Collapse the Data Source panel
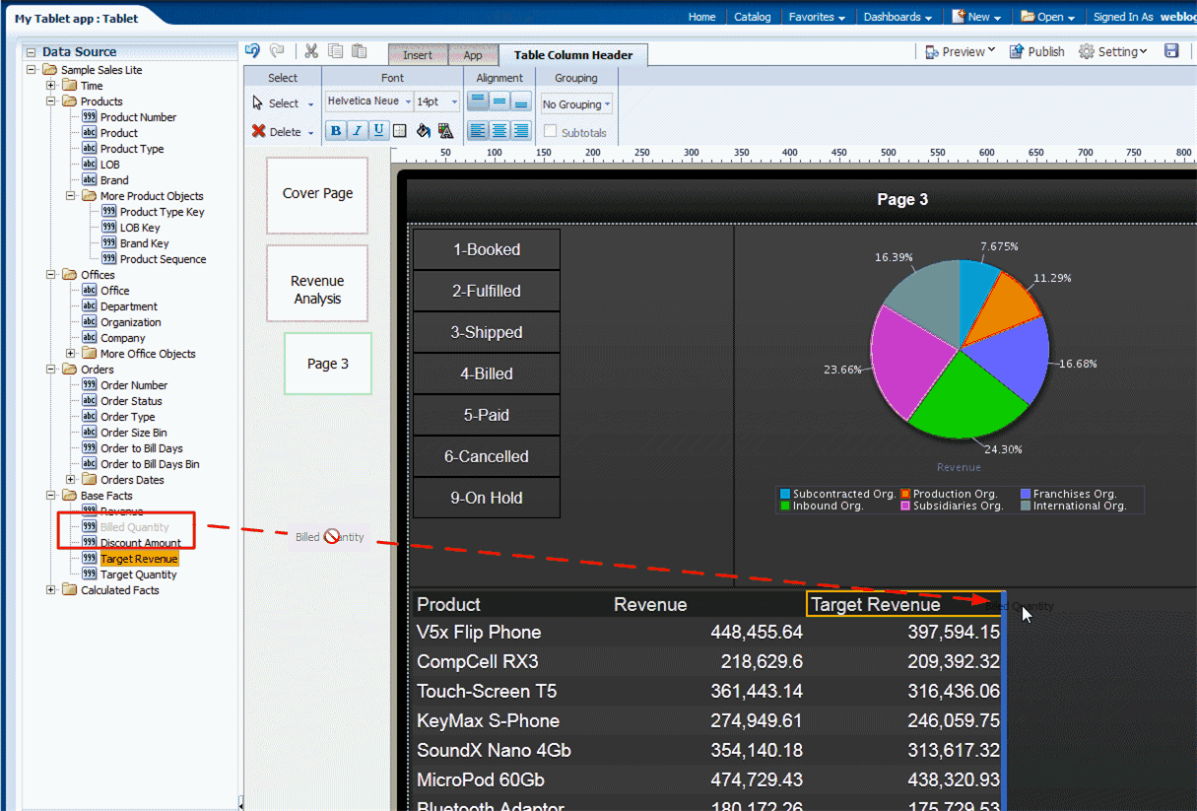 [x=31, y=52]
